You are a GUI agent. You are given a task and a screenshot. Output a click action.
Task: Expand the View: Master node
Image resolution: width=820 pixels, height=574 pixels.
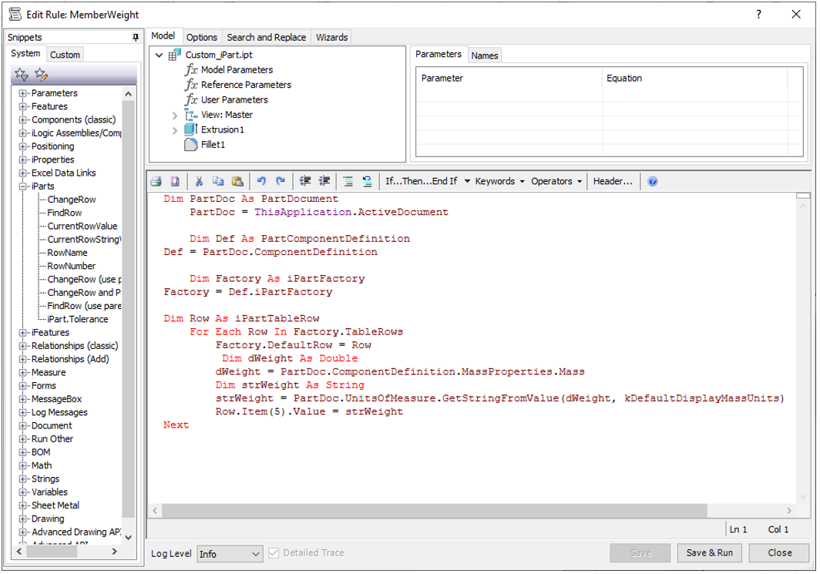click(175, 116)
